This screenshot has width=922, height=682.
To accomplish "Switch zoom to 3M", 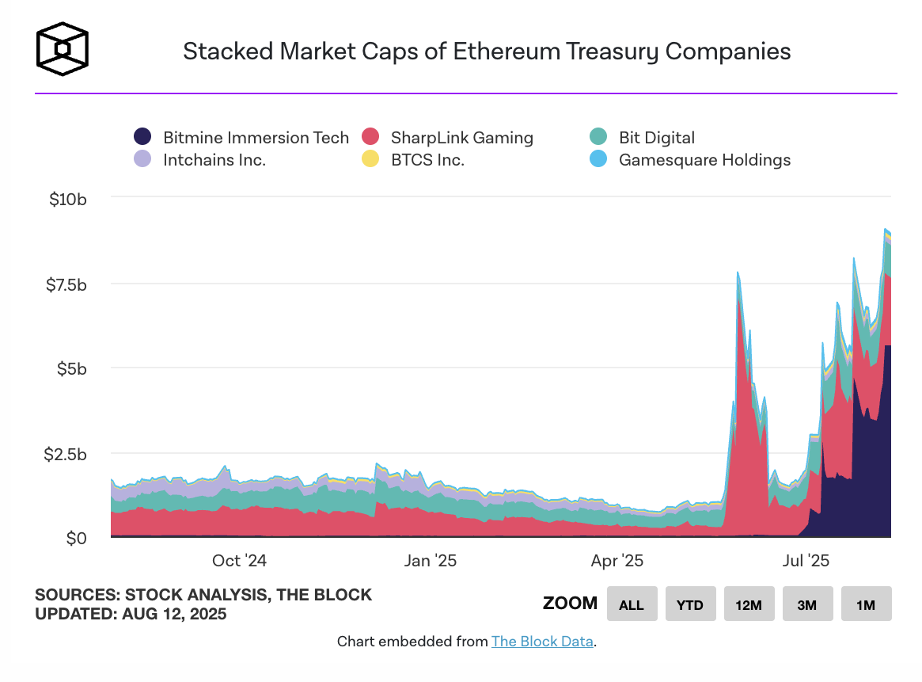I will (x=807, y=604).
